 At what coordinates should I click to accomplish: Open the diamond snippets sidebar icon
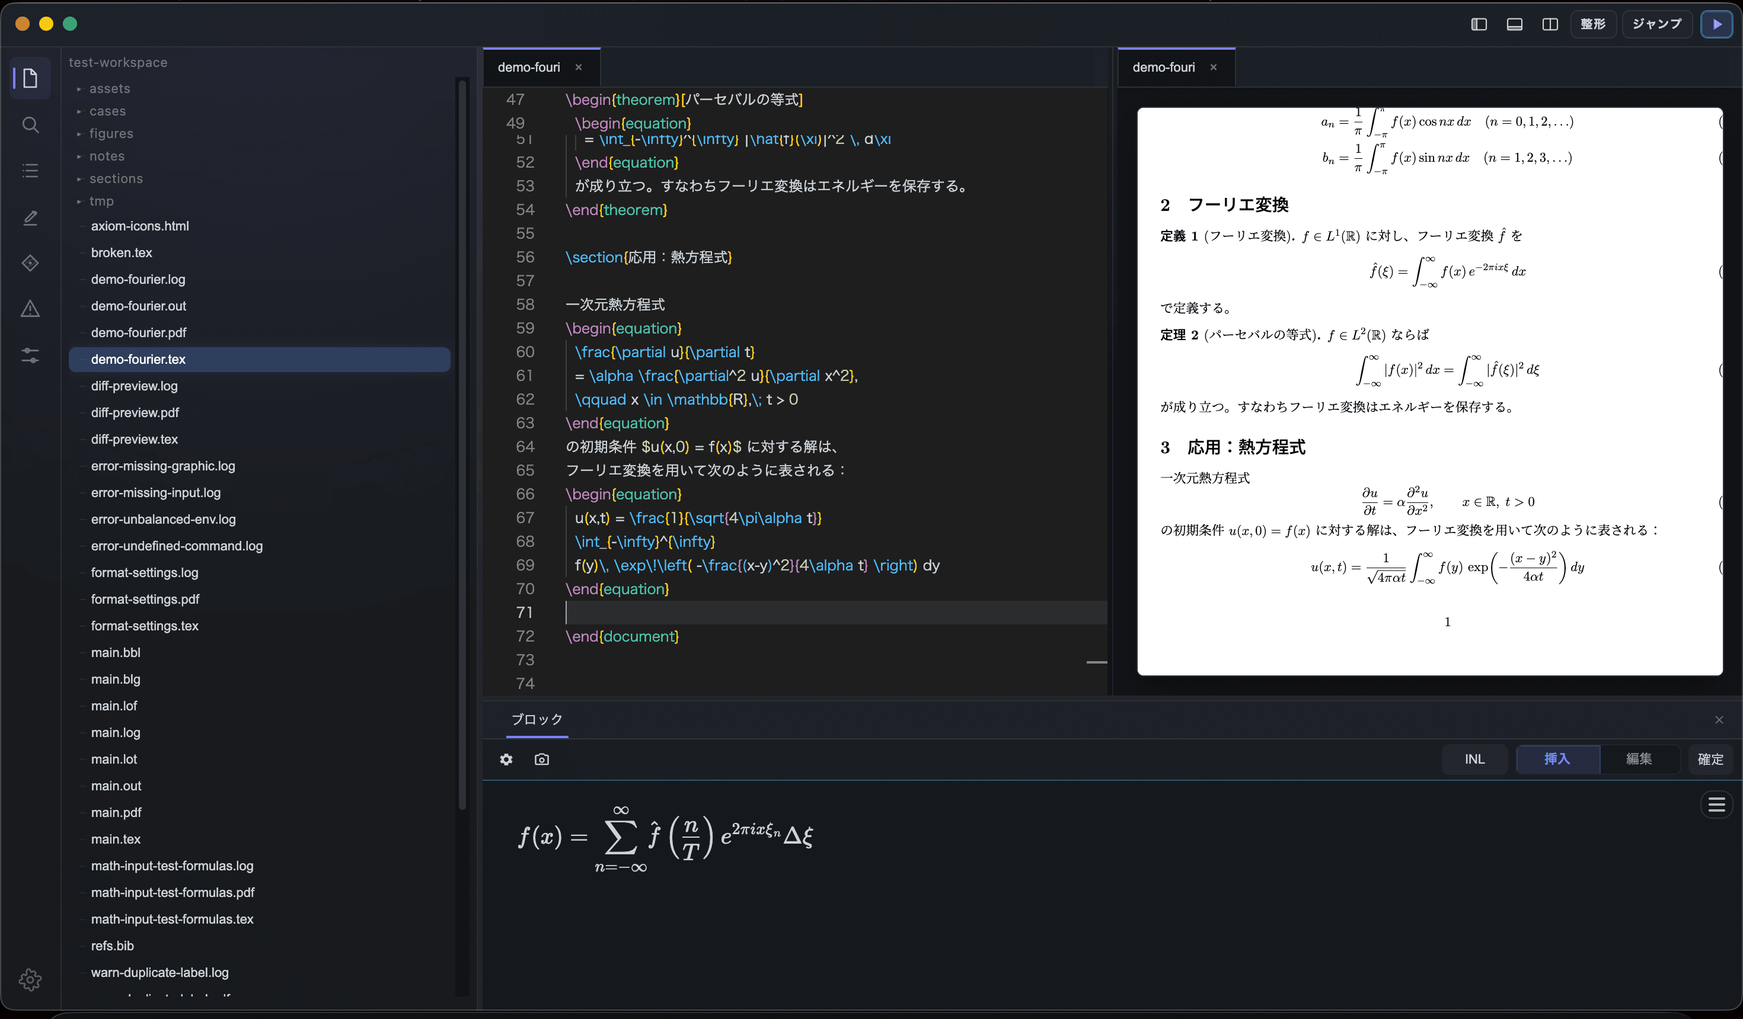pyautogui.click(x=30, y=264)
